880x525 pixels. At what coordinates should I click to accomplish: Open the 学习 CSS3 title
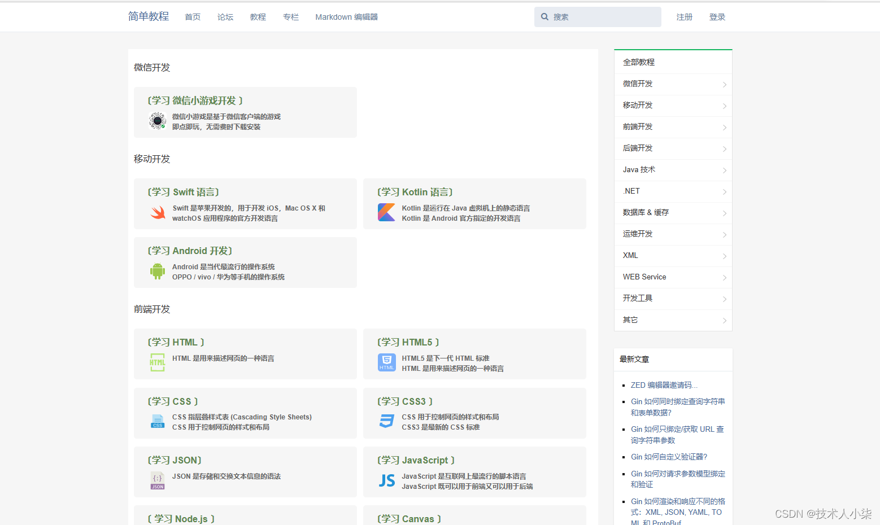pyautogui.click(x=405, y=401)
